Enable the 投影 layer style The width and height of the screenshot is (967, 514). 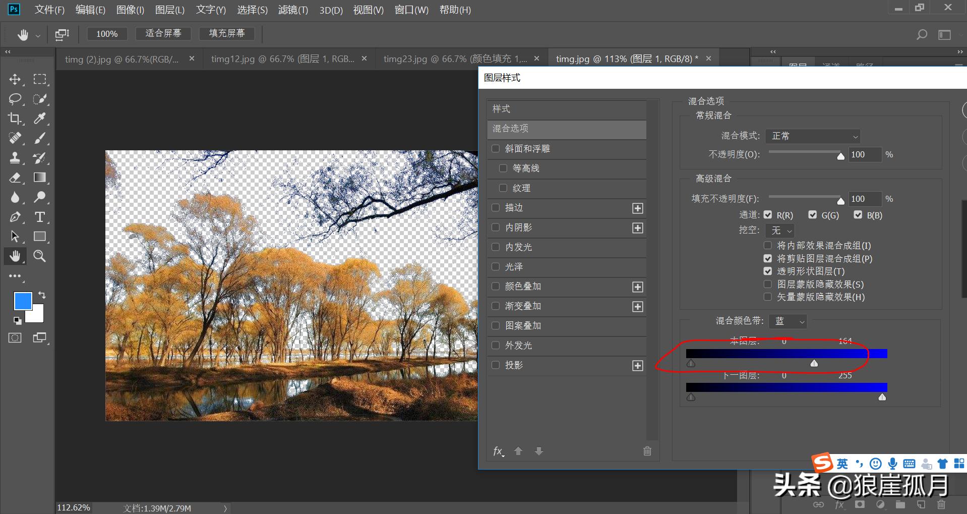pos(496,365)
